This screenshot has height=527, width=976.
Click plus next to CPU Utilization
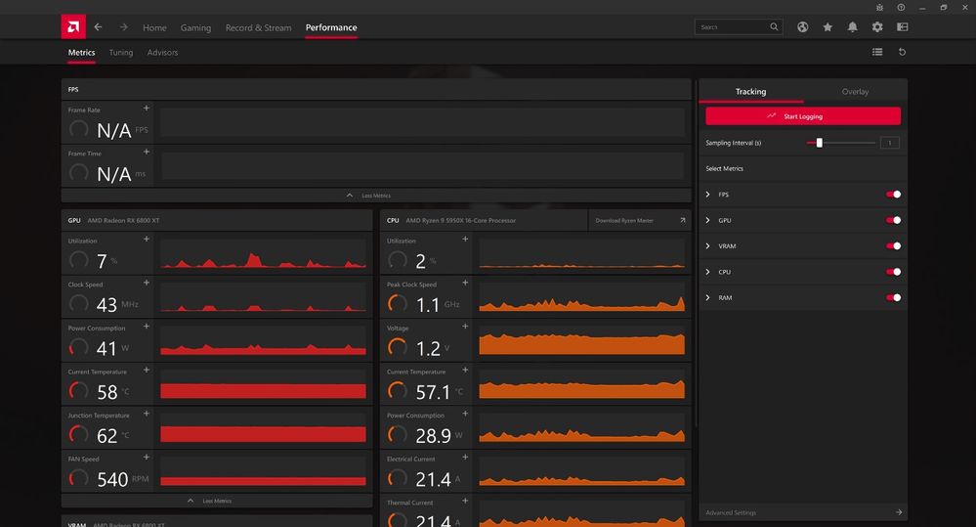point(465,240)
